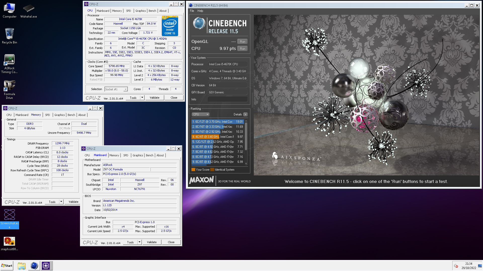Click the Your Score orange legend swatch
483x271 pixels.
[x=193, y=170]
